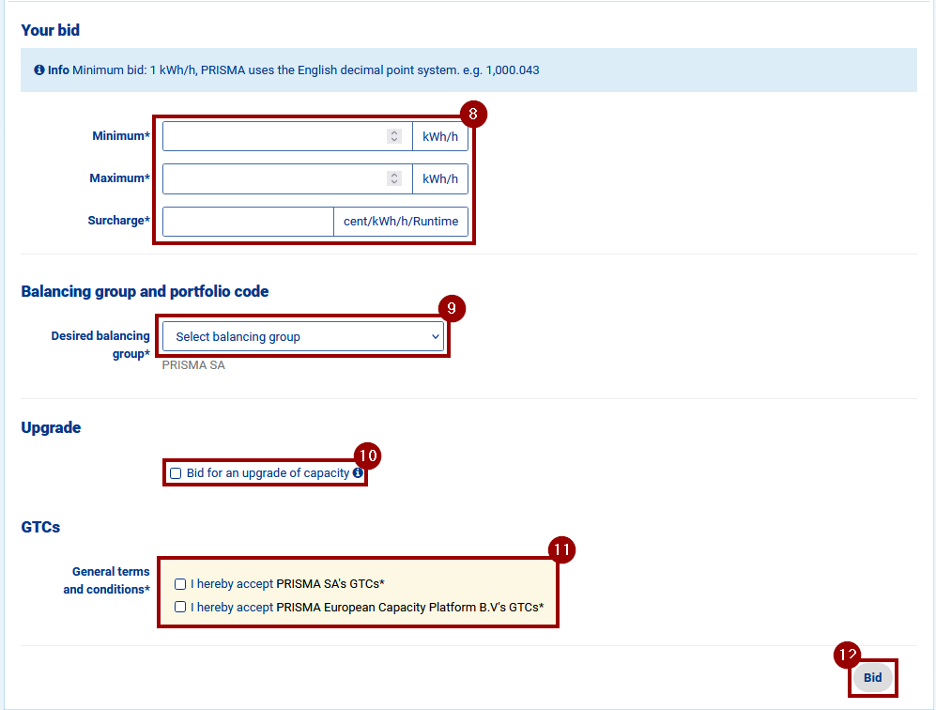The width and height of the screenshot is (936, 710).
Task: Click the red annotation marker number 9
Action: (452, 309)
